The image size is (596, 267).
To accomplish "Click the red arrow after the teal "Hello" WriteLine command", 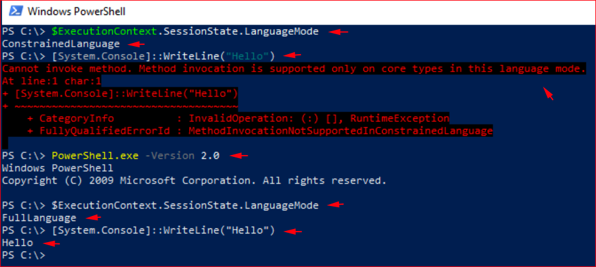I will pos(292,55).
